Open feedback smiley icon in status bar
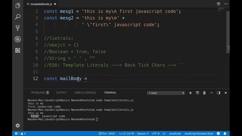The image size is (242, 136). pos(218,133)
